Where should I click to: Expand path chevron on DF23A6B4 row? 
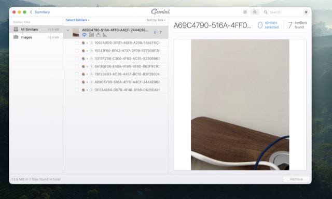coord(87,90)
